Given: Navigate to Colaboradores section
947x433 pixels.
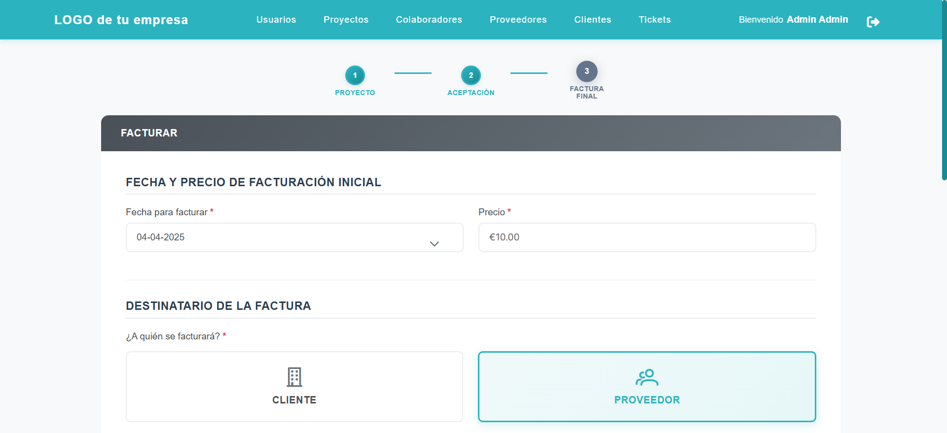Looking at the screenshot, I should coord(429,20).
